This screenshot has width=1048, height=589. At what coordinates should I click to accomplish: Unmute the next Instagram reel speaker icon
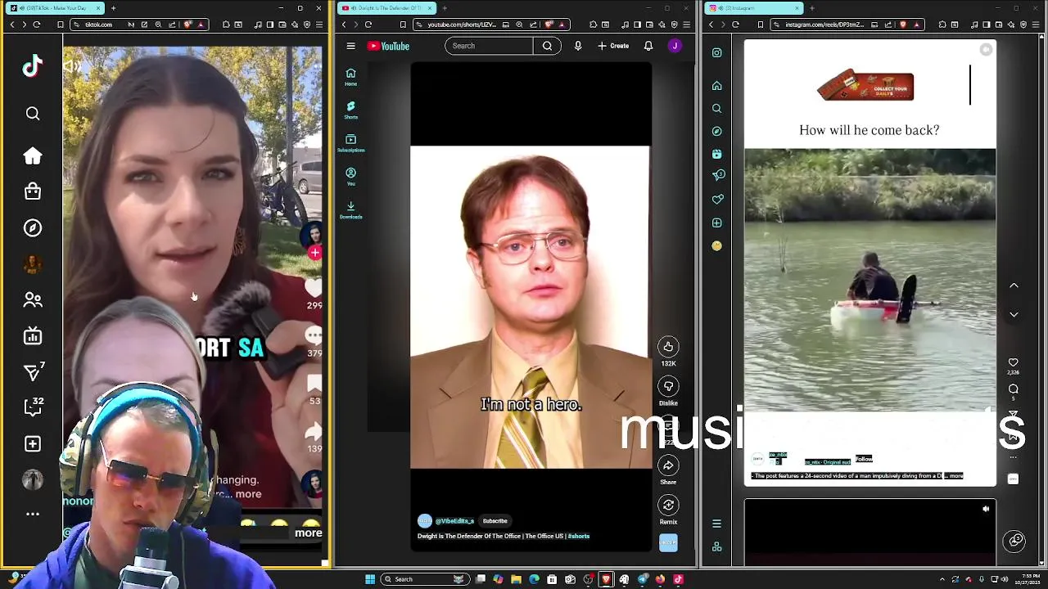[986, 509]
